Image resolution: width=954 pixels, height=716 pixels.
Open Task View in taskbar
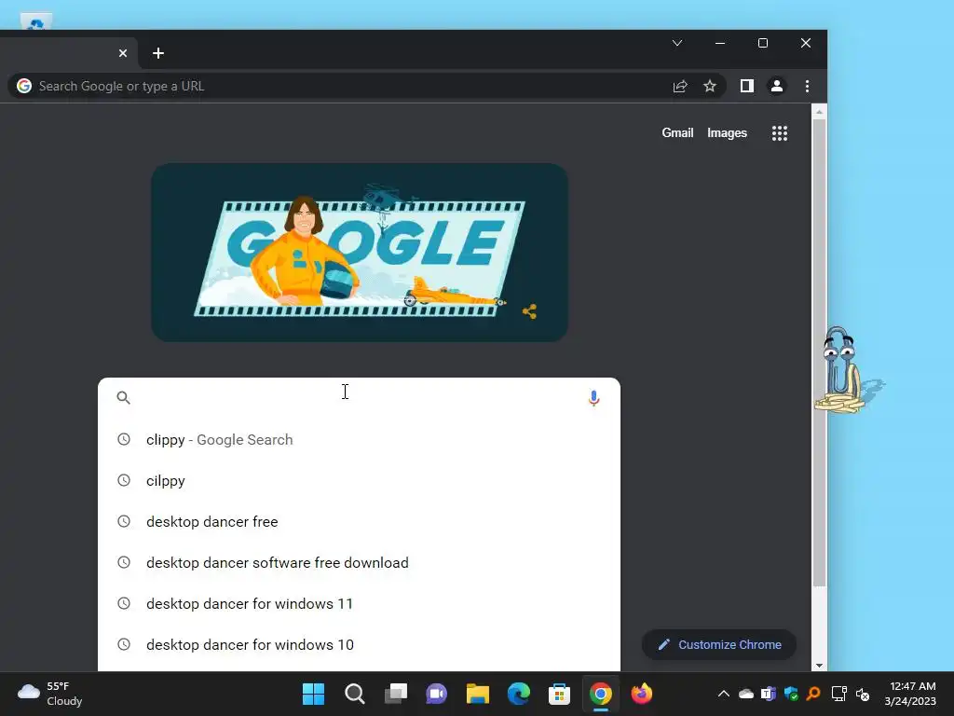(x=395, y=694)
